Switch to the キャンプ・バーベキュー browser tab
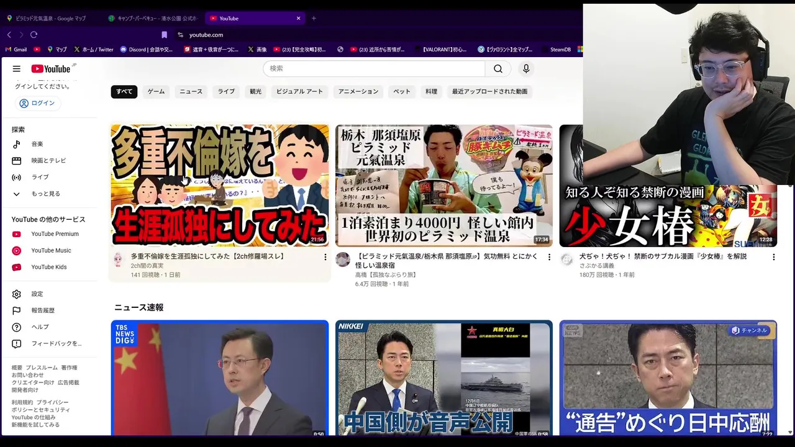The width and height of the screenshot is (795, 447). pyautogui.click(x=153, y=18)
